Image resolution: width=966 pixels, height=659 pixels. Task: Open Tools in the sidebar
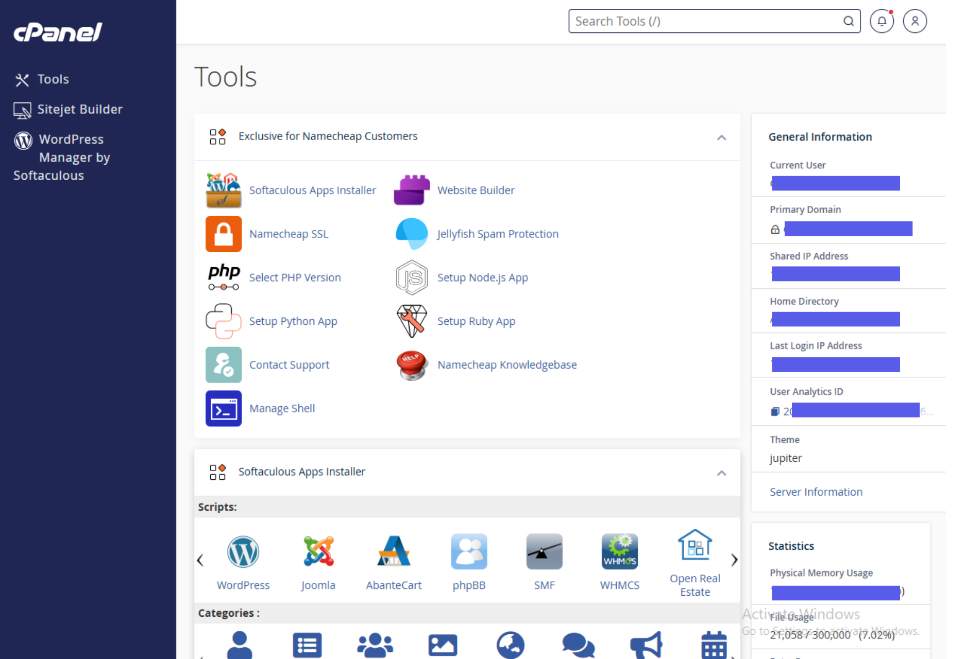point(53,79)
